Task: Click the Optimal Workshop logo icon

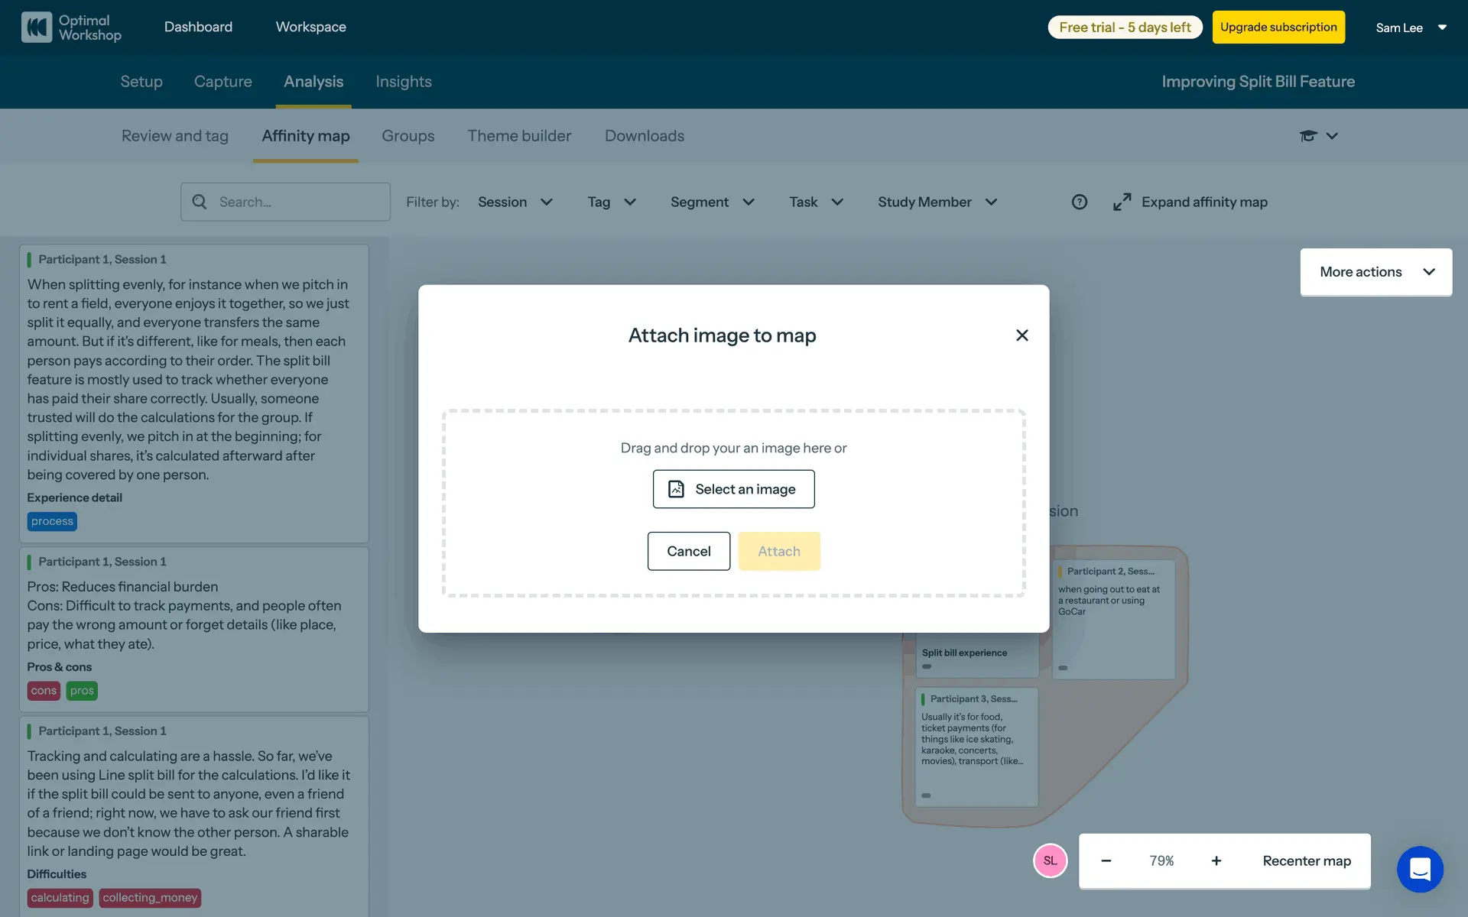Action: coord(36,28)
